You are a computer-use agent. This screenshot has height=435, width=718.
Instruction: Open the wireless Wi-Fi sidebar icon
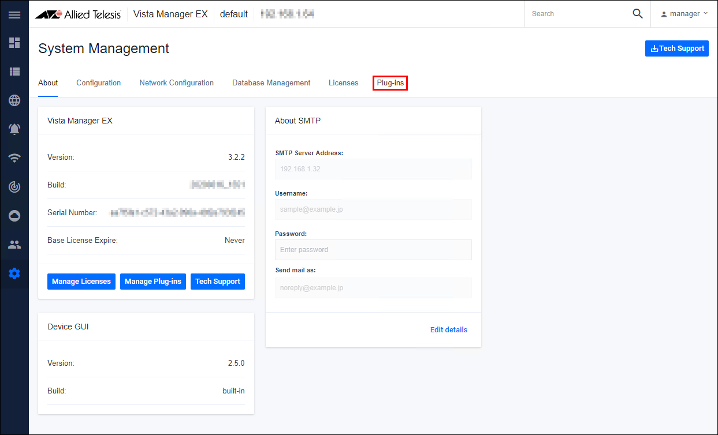(x=14, y=158)
